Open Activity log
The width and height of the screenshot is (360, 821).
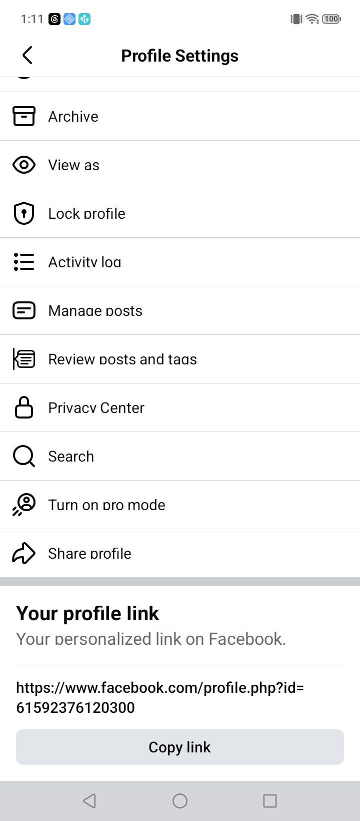click(x=180, y=262)
